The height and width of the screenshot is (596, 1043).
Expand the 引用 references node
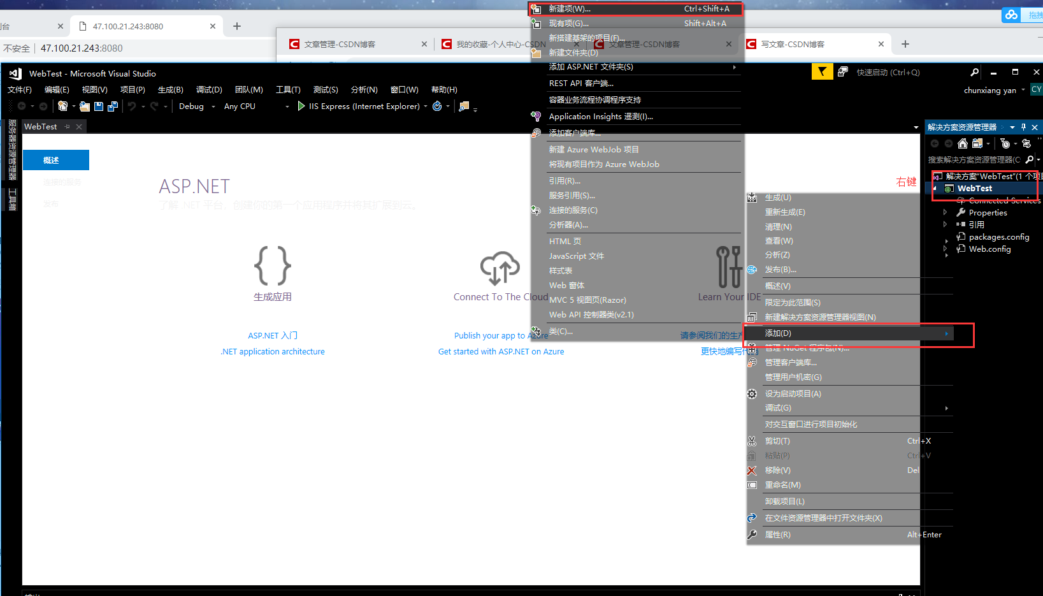click(945, 224)
